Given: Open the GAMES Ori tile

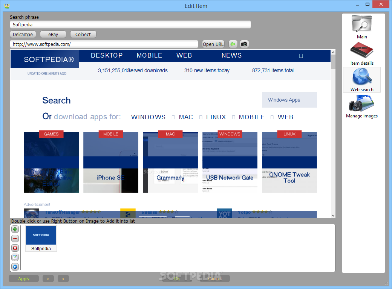Looking at the screenshot, I should [51, 162].
